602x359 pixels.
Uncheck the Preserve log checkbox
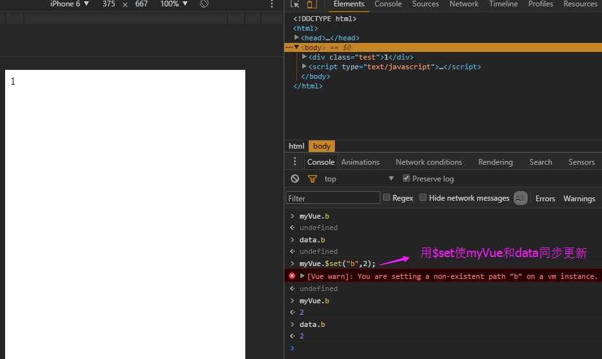coord(406,178)
